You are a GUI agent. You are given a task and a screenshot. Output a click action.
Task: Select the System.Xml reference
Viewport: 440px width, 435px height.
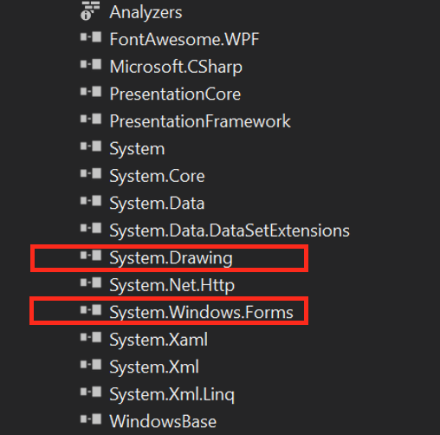pyautogui.click(x=154, y=367)
